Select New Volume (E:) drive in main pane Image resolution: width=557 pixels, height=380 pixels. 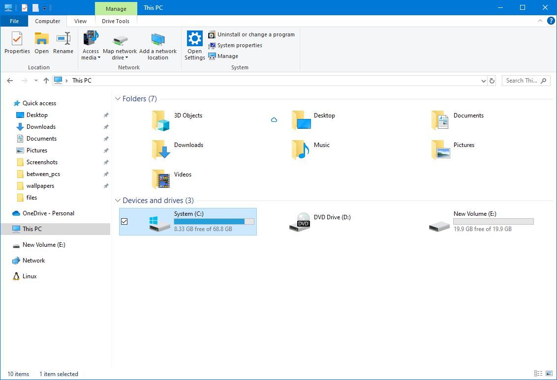click(439, 226)
